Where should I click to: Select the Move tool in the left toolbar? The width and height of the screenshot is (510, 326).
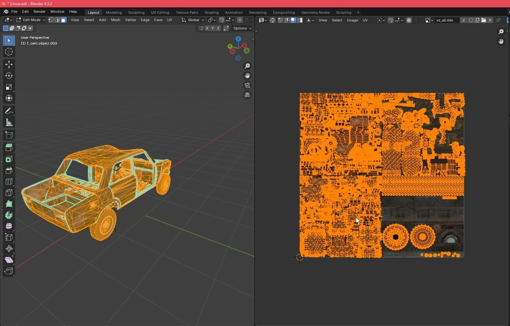point(9,64)
